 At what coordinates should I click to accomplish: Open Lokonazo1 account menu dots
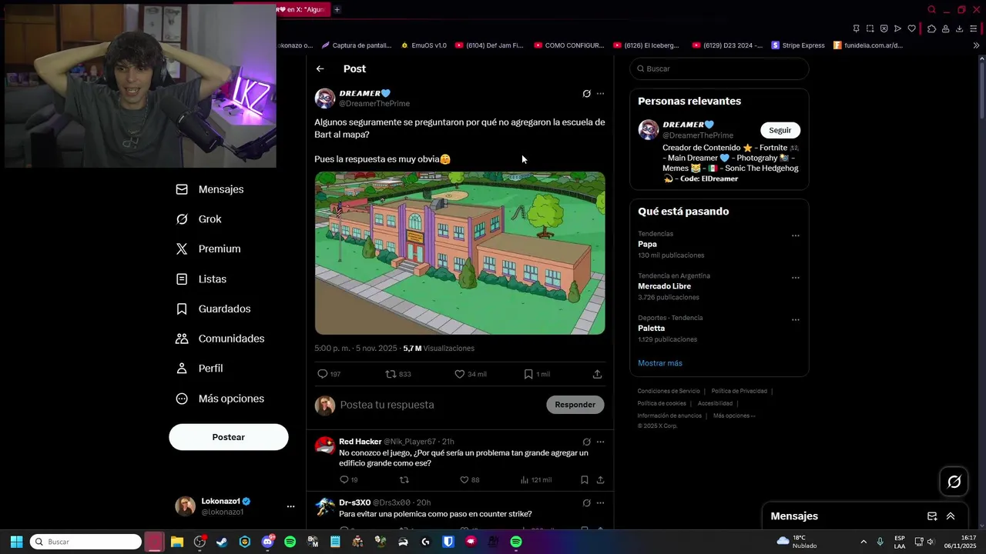pyautogui.click(x=290, y=506)
